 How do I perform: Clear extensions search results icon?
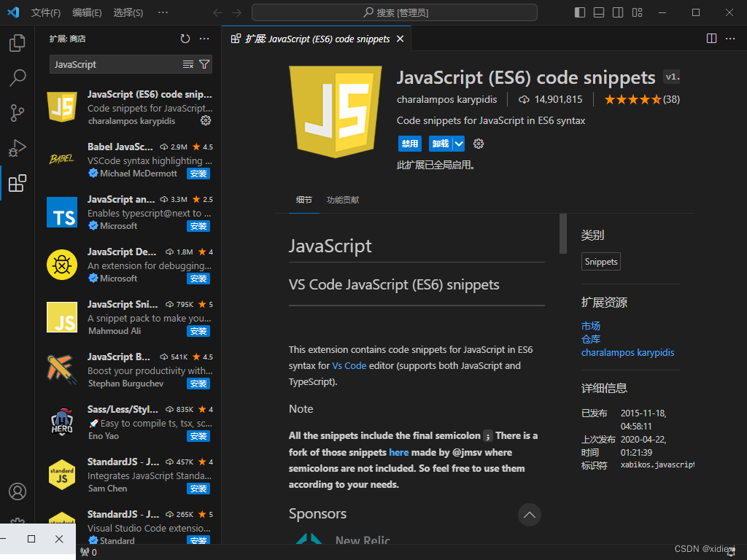pos(188,64)
